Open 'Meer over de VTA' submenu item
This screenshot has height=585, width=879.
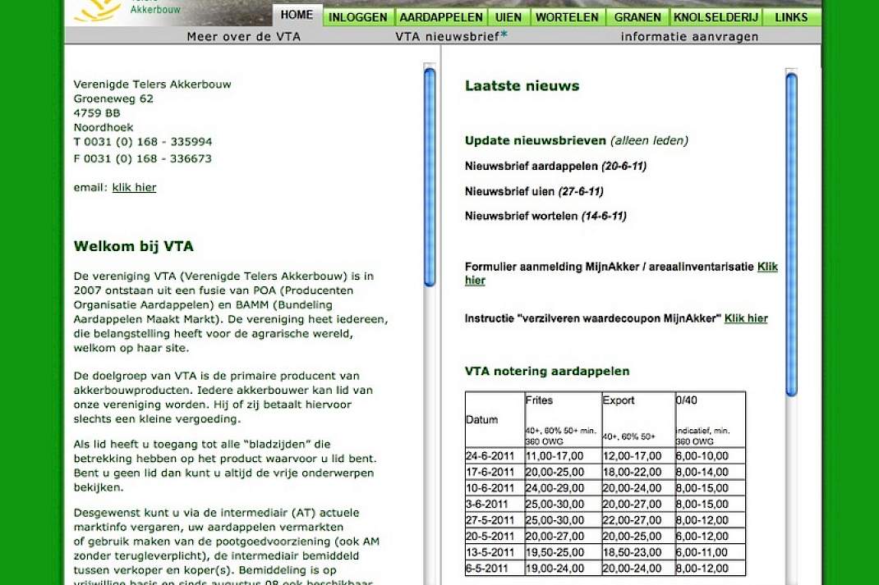(x=244, y=36)
